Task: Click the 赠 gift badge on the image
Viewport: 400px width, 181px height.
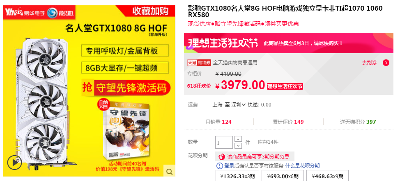Action: coord(103,104)
